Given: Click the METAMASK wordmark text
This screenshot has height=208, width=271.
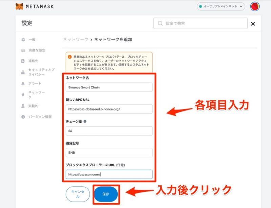Looking at the screenshot, I should click(x=40, y=6).
